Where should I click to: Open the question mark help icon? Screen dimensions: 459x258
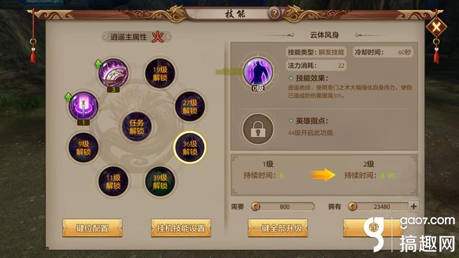tap(274, 13)
